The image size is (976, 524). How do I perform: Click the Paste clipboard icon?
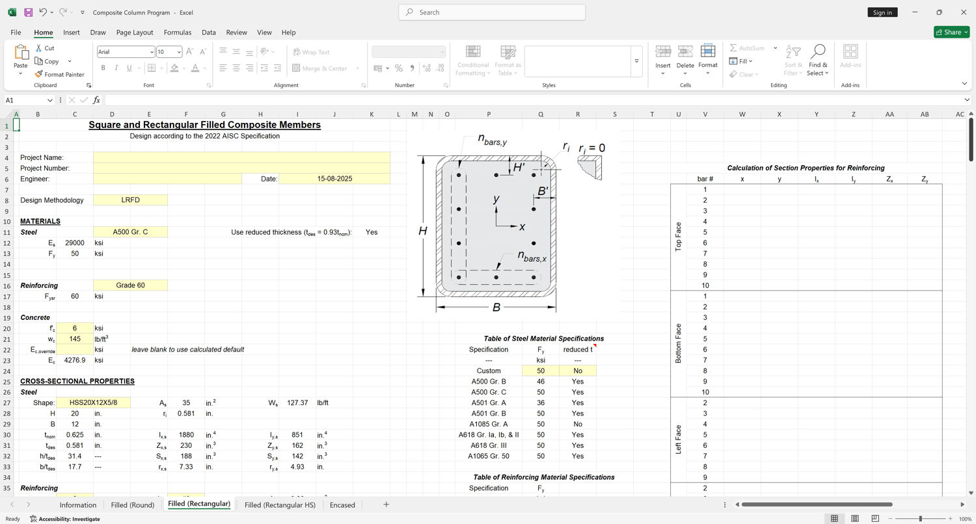(x=21, y=52)
